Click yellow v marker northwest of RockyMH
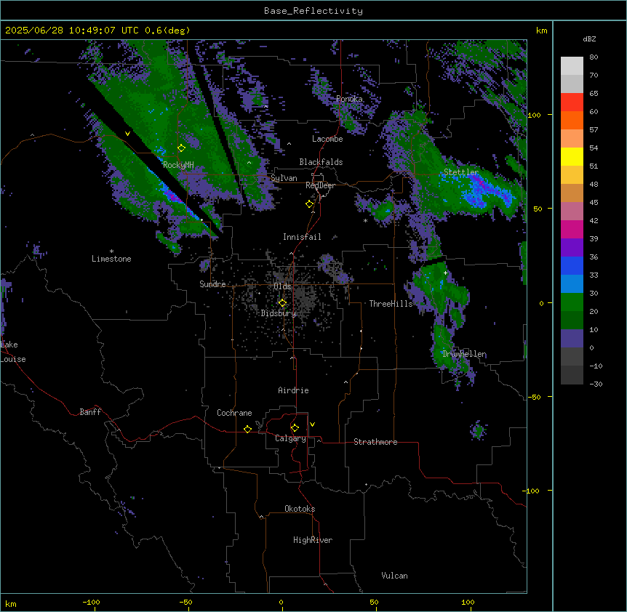 (x=127, y=134)
